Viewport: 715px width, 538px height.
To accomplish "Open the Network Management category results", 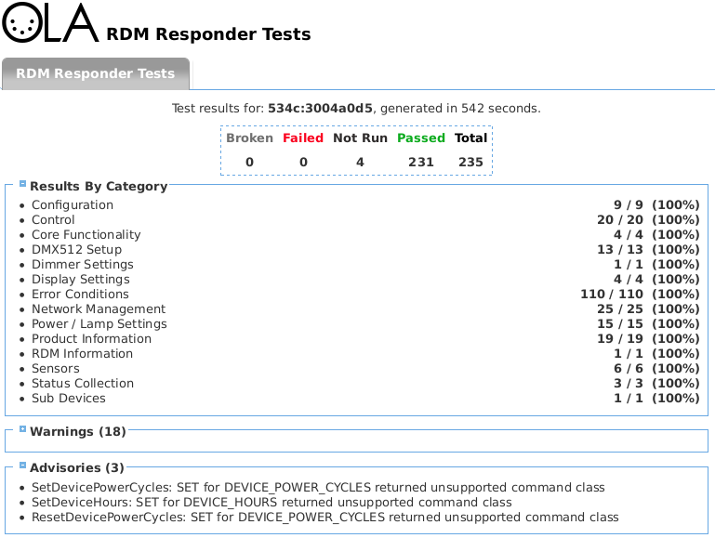I will pyautogui.click(x=98, y=309).
